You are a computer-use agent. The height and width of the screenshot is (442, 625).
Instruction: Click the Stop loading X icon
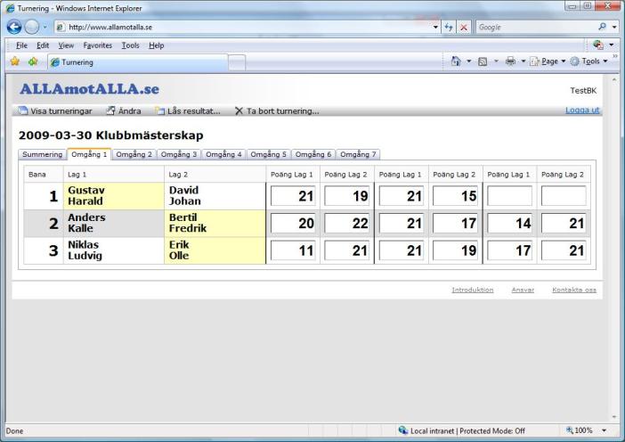pyautogui.click(x=464, y=28)
